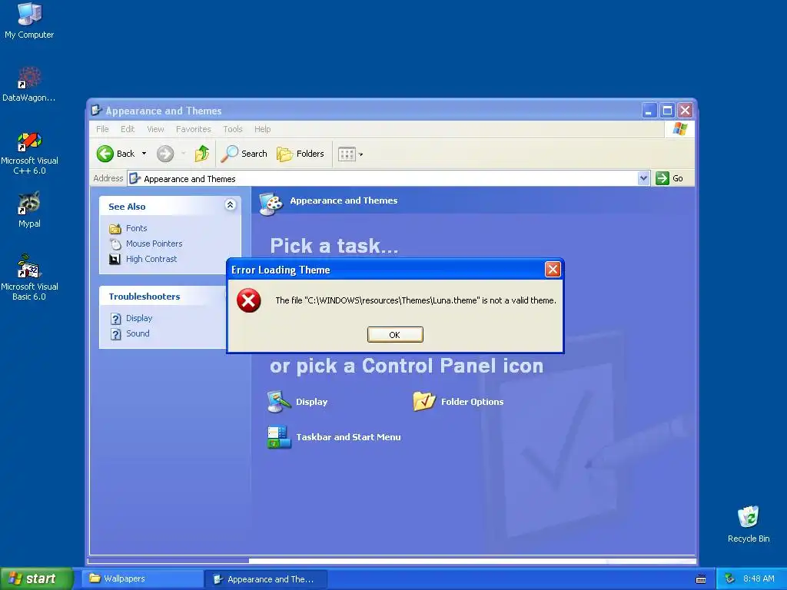This screenshot has height=590, width=787.
Task: Open My Computer desktop icon
Action: point(29,20)
